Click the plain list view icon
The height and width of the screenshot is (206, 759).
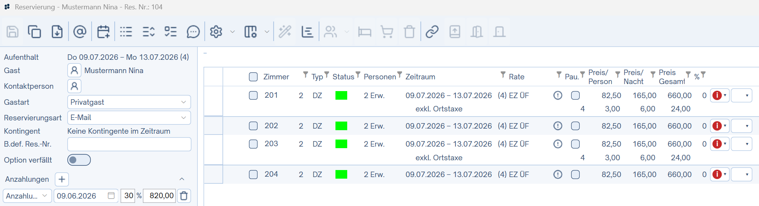click(x=126, y=32)
